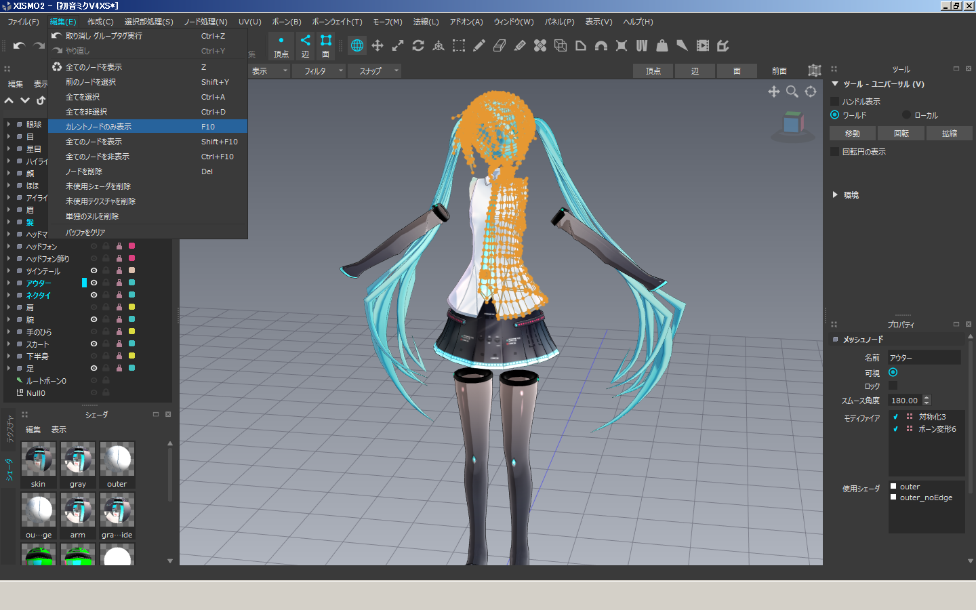Select face (面) mode toolbar icon
This screenshot has width=976, height=610.
tap(326, 46)
